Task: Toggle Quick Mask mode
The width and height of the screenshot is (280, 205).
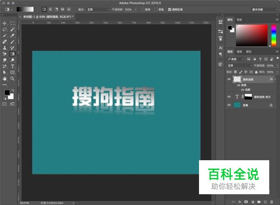Action: pyautogui.click(x=4, y=104)
